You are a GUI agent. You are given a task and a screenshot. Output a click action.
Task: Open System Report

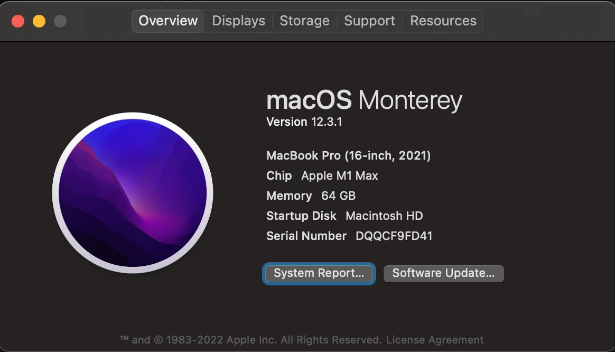tap(319, 273)
